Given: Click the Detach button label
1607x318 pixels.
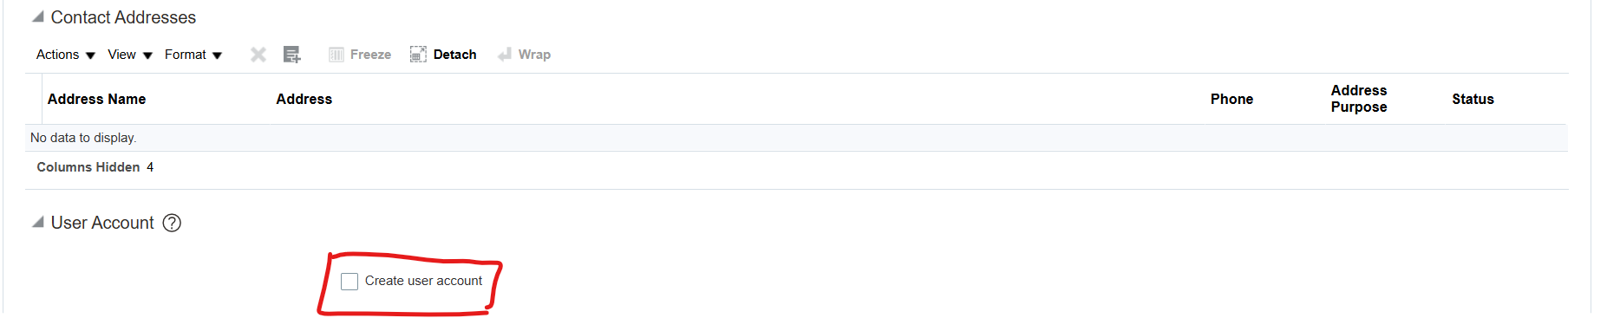Looking at the screenshot, I should click(455, 55).
